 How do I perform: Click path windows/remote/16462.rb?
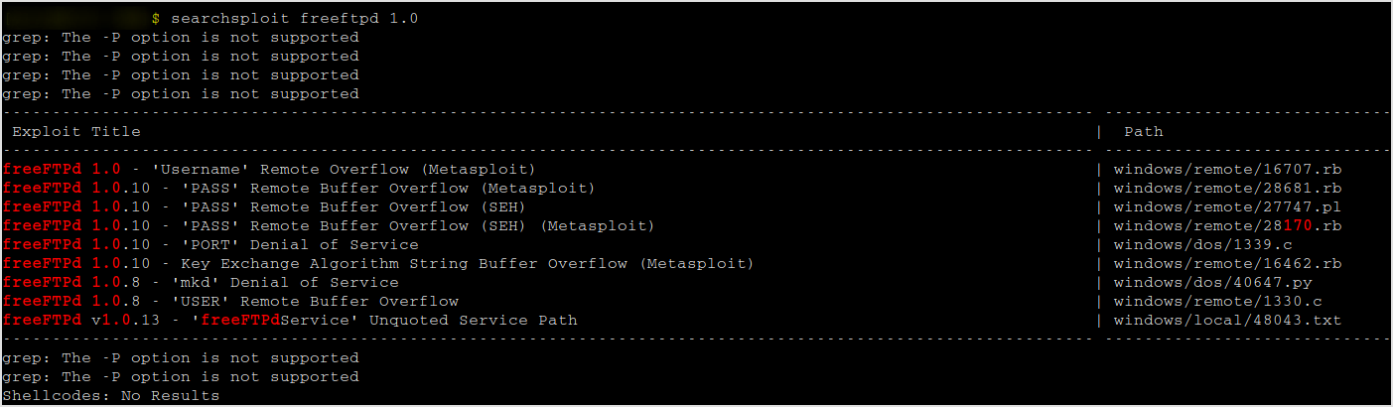1227,263
